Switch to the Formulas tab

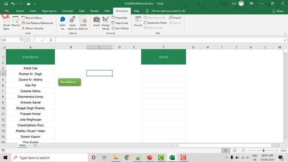click(x=67, y=11)
